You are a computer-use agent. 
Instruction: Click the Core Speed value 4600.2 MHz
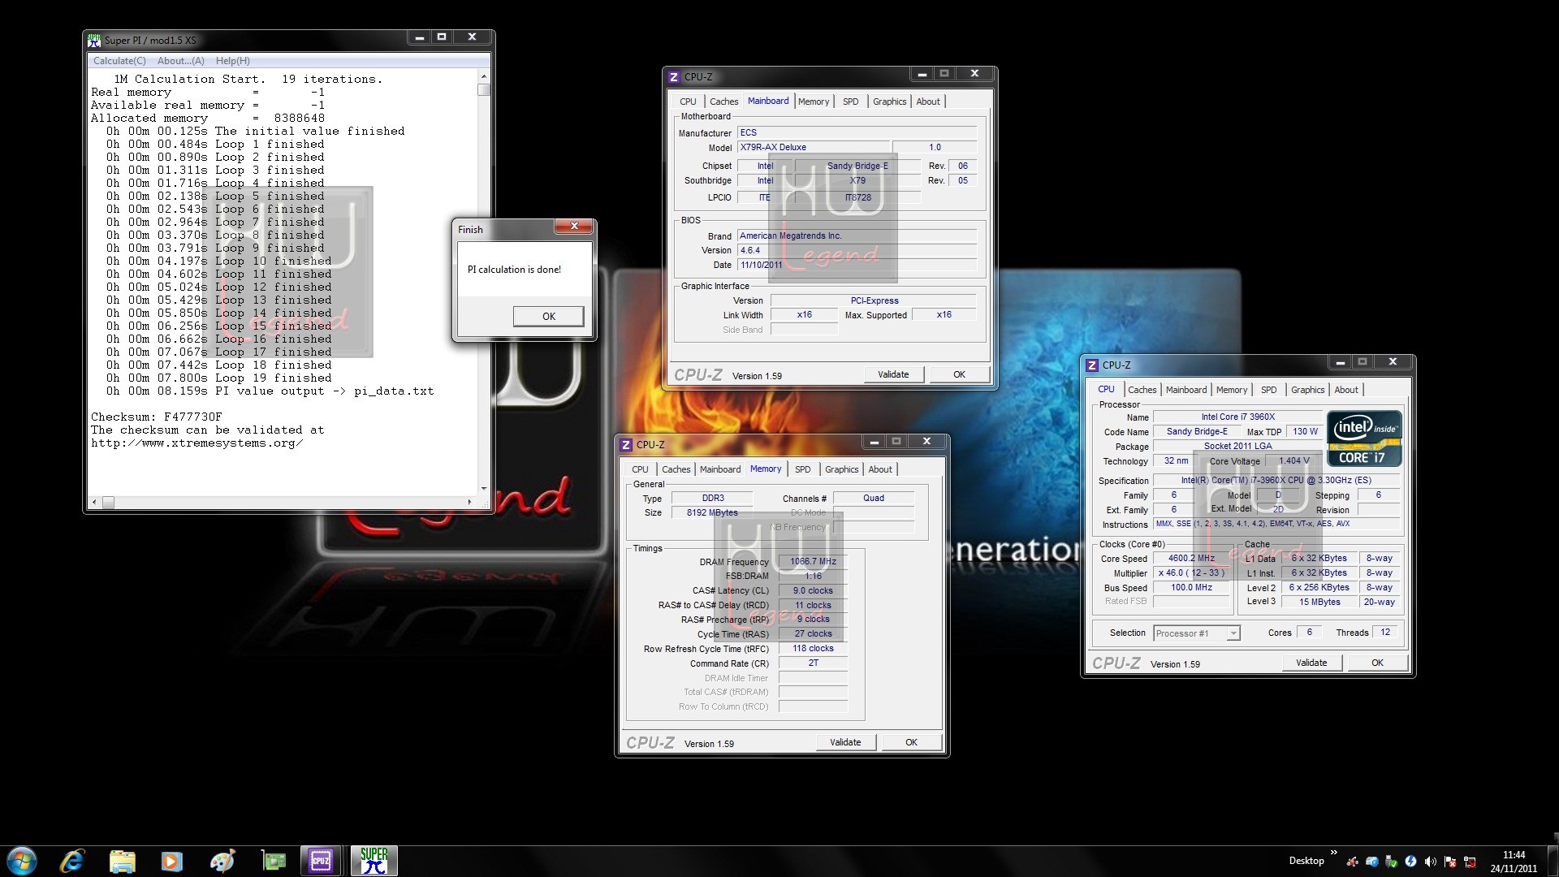[1191, 559]
